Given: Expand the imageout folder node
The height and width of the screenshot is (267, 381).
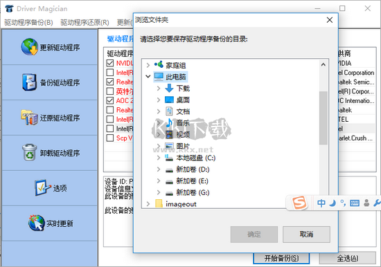Looking at the screenshot, I should click(148, 204).
